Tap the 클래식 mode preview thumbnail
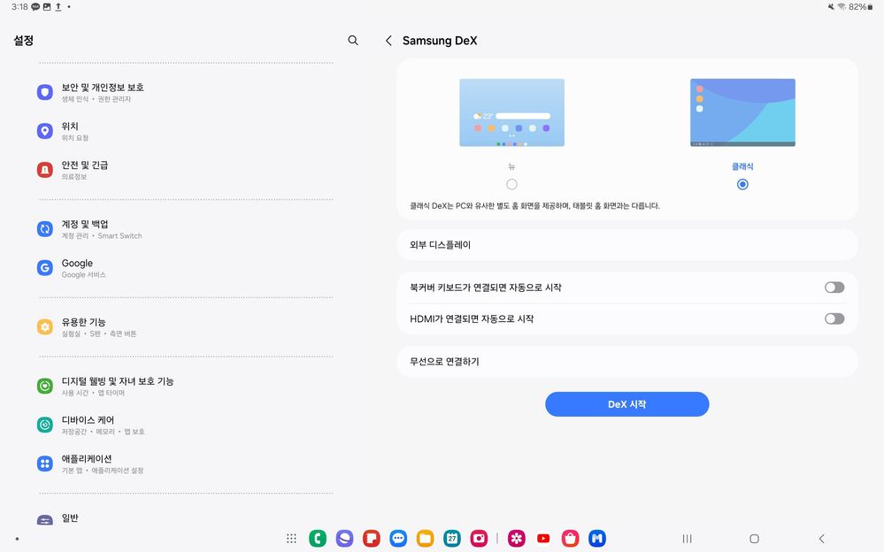 click(742, 112)
